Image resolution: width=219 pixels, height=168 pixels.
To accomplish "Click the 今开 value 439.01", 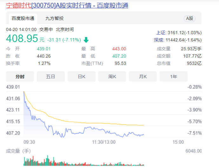I will [x=43, y=49].
